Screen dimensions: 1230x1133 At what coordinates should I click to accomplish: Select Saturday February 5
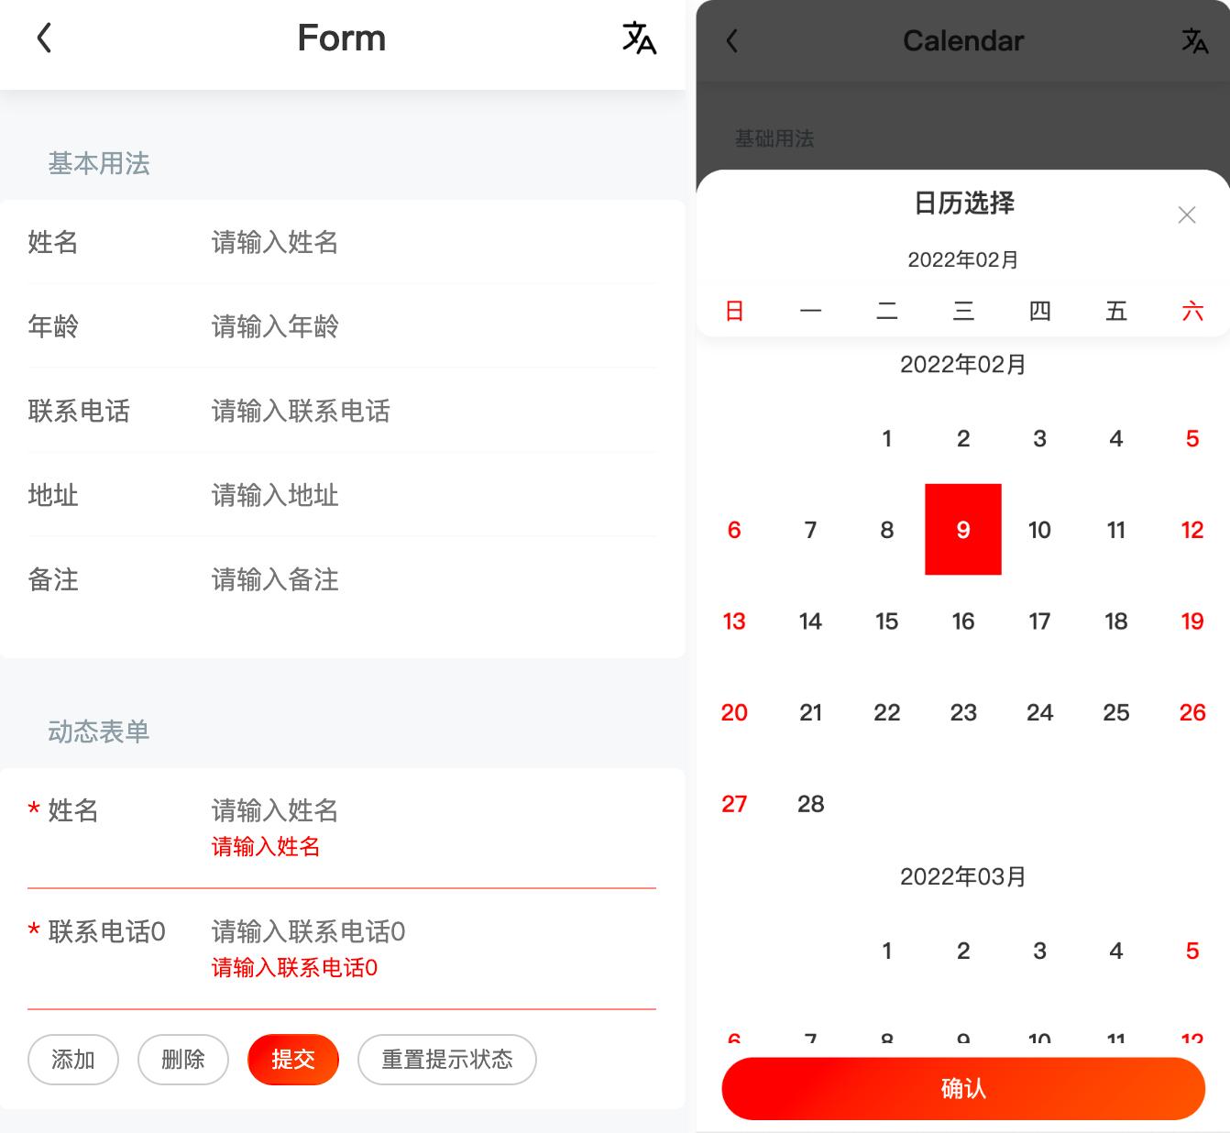1192,438
